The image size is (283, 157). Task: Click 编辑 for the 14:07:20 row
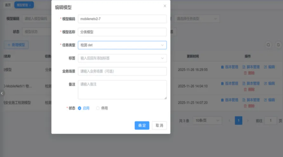pos(269,100)
